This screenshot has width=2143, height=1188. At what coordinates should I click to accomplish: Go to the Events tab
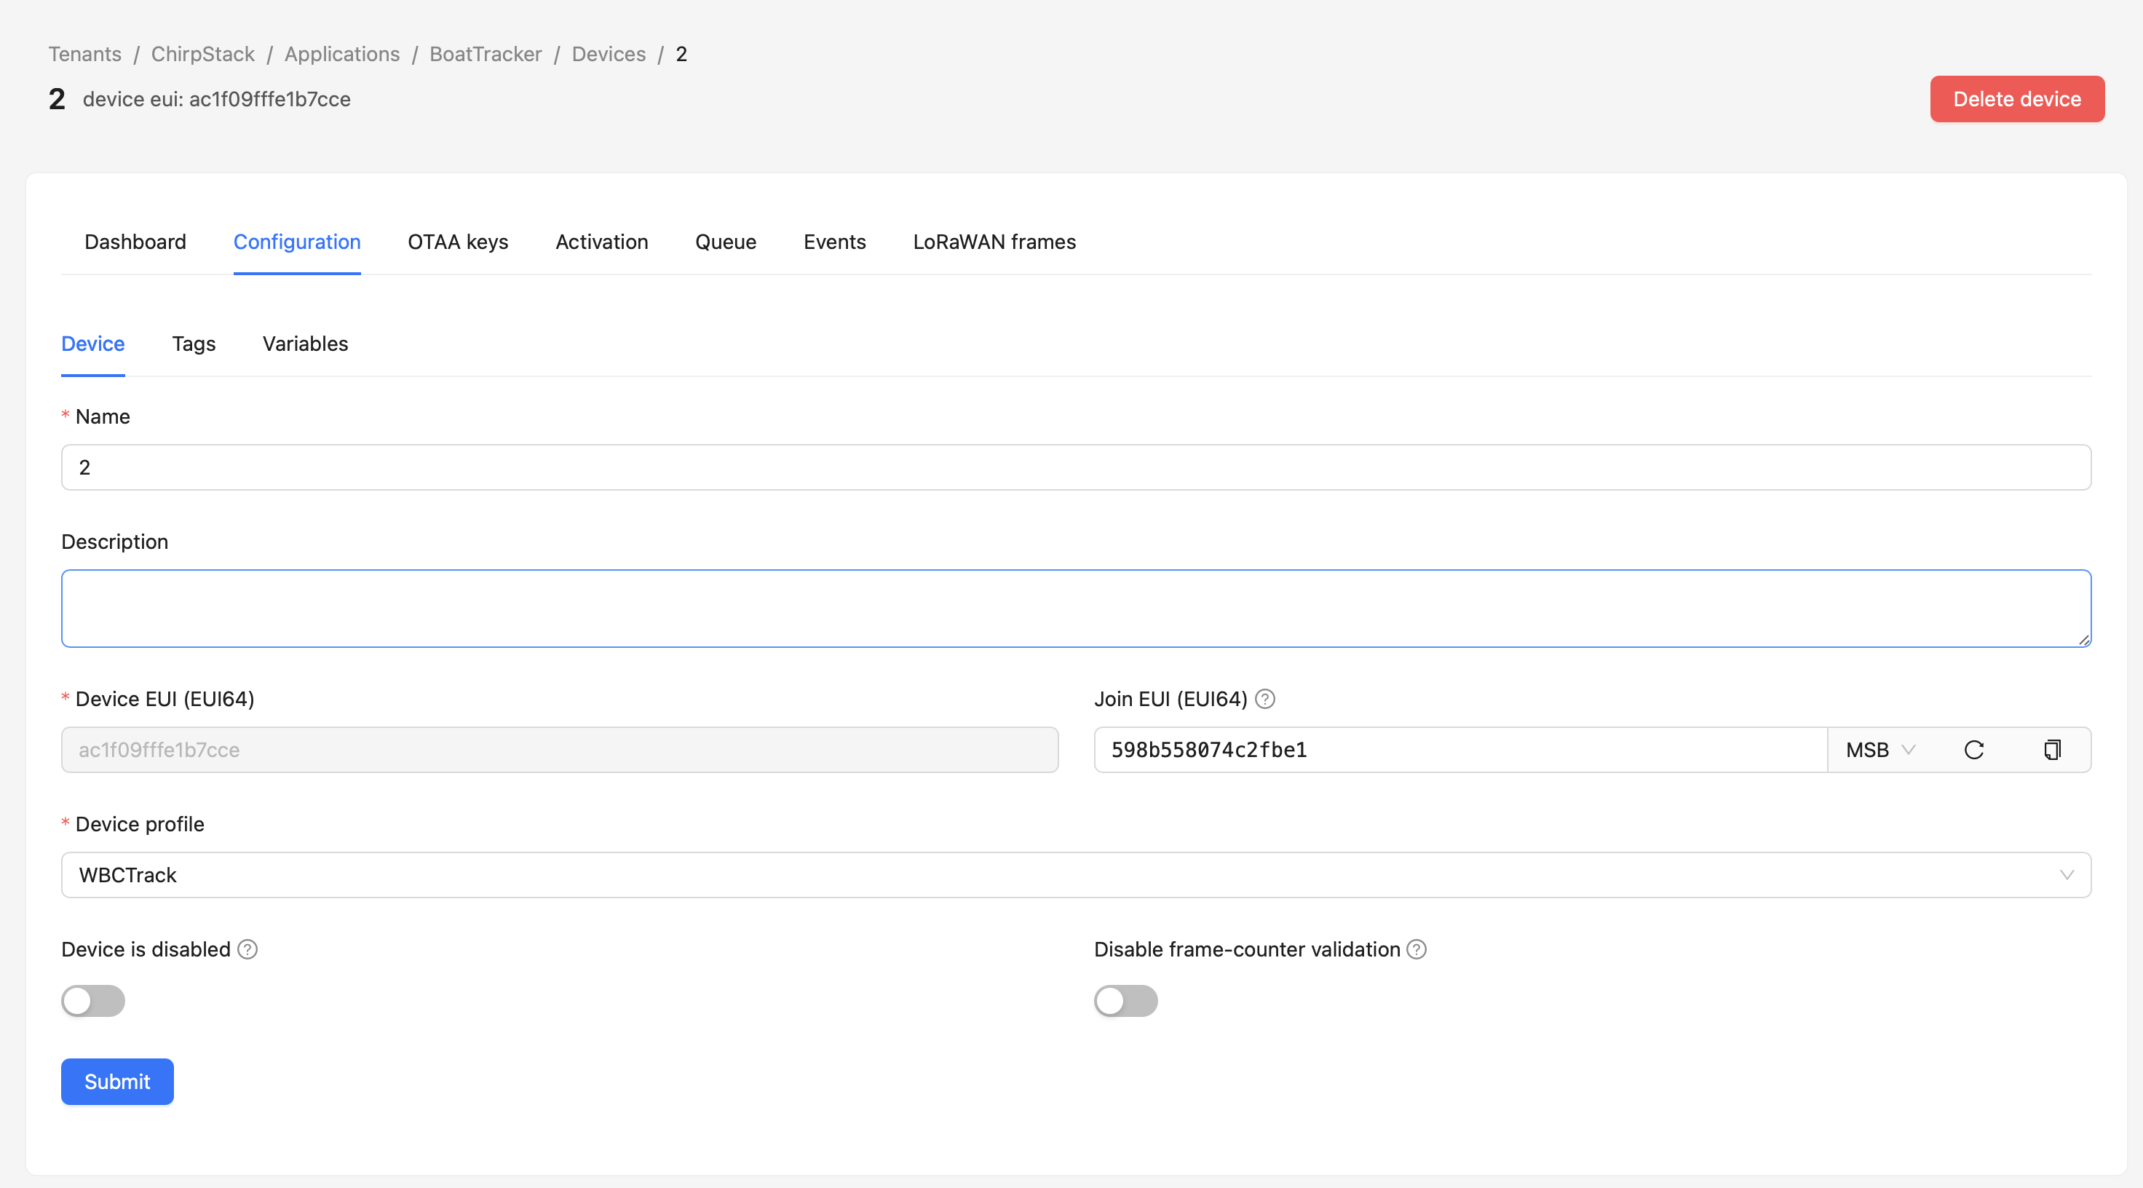tap(834, 242)
